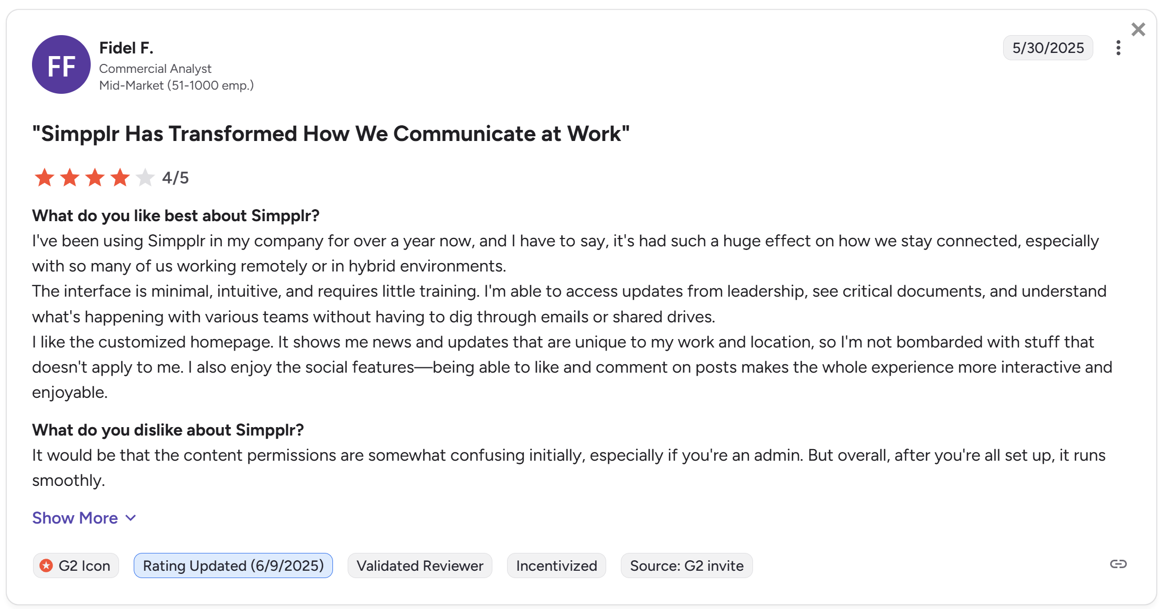Click the close X on the review card
The height and width of the screenshot is (609, 1162).
pyautogui.click(x=1138, y=29)
